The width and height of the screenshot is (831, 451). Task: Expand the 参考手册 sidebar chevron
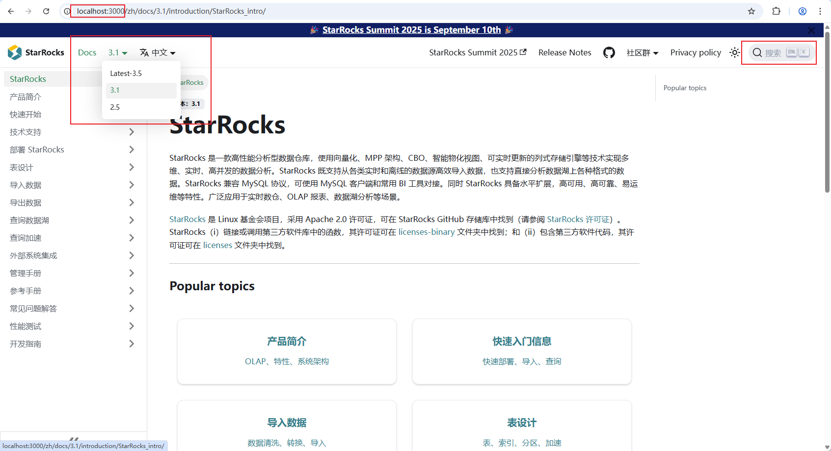132,291
